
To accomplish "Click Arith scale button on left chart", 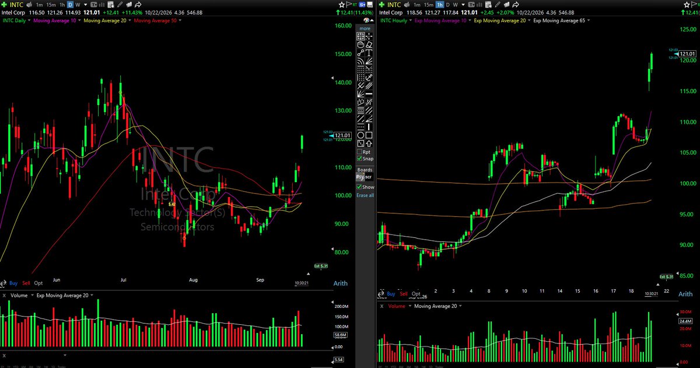I will click(340, 283).
